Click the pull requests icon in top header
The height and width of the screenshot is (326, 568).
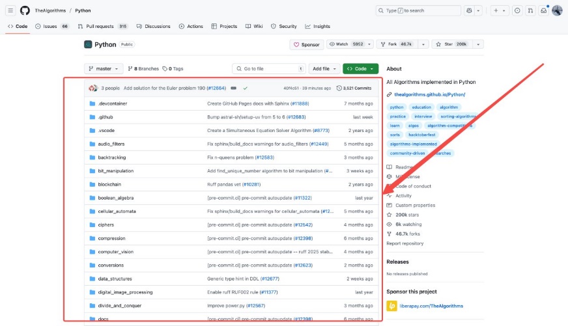pyautogui.click(x=530, y=10)
